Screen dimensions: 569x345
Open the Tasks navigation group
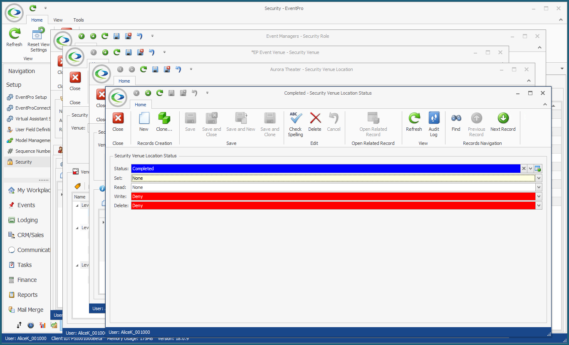coord(25,265)
